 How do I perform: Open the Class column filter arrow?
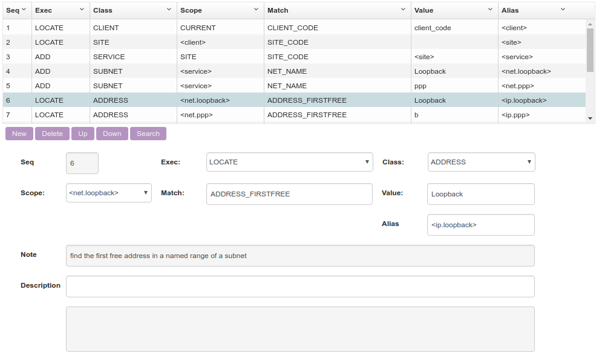169,10
